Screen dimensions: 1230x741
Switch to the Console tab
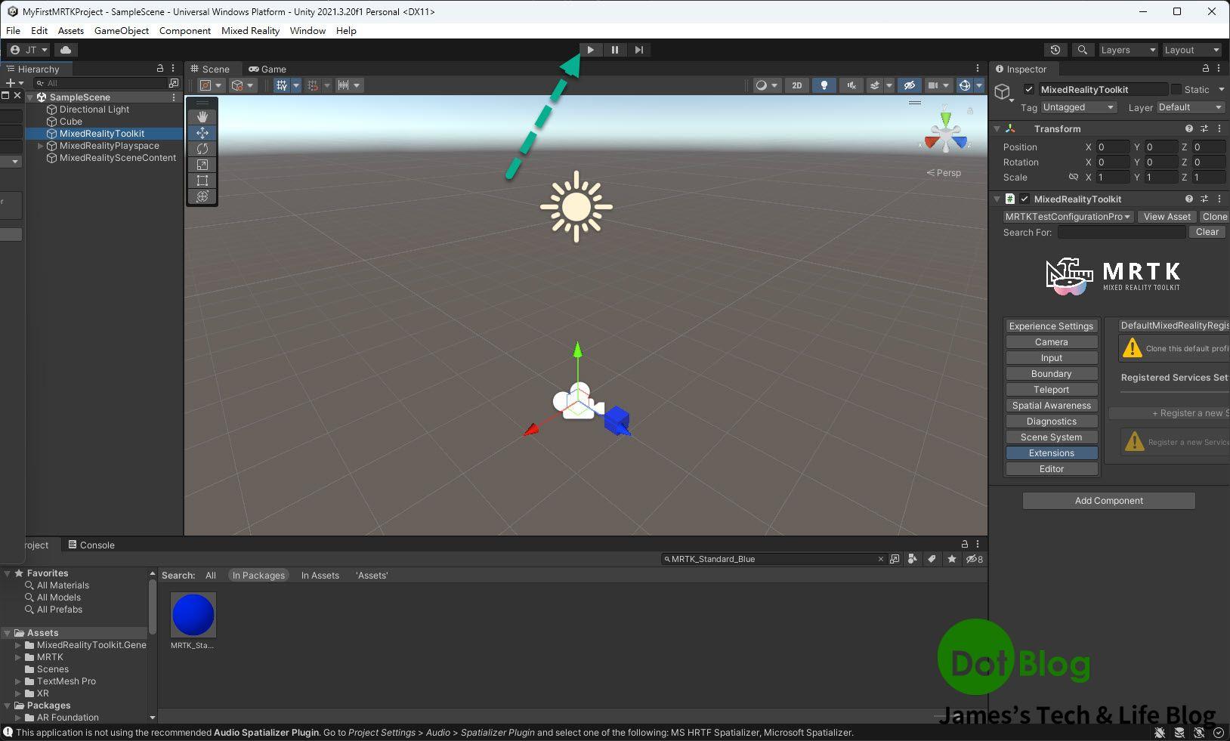(x=91, y=545)
